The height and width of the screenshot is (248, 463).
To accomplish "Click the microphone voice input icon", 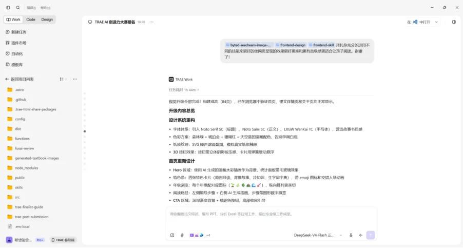I will (x=351, y=235).
